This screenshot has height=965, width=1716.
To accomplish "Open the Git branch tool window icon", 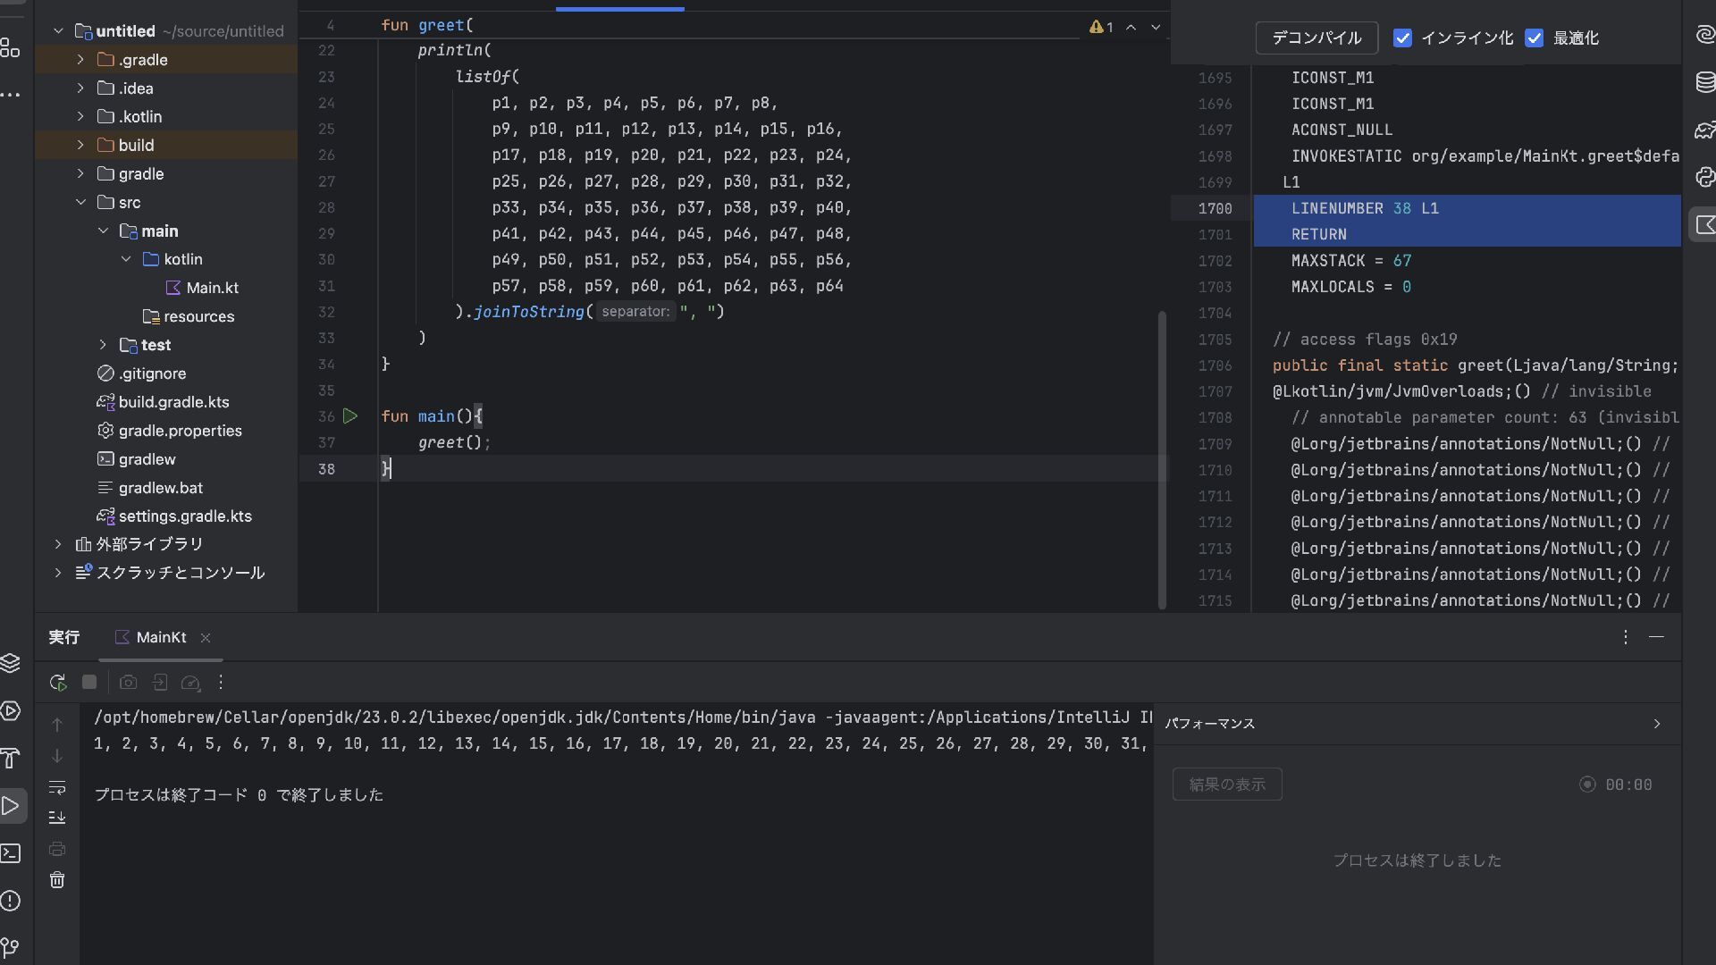I will click(x=11, y=947).
